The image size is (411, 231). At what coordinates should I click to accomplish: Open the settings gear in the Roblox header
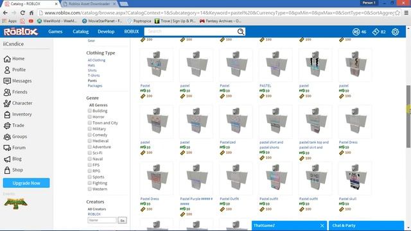tap(395, 31)
